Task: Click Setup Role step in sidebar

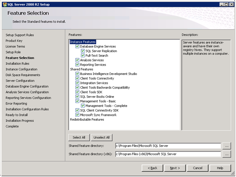Action: 13,52
